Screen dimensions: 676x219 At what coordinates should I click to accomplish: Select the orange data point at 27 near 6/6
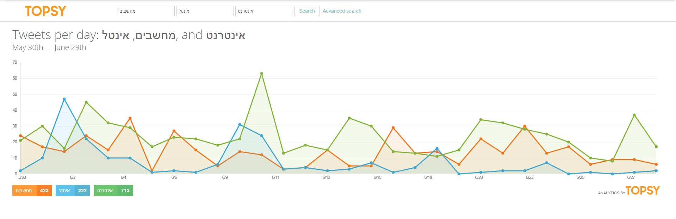coord(174,131)
